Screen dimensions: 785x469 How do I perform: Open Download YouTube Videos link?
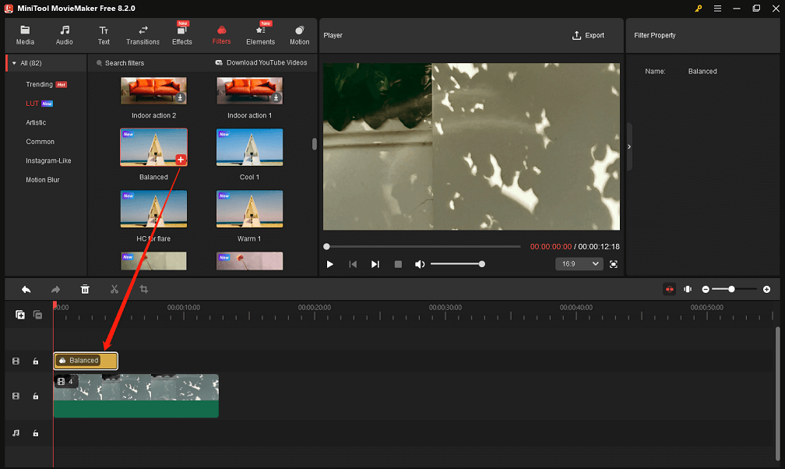261,62
